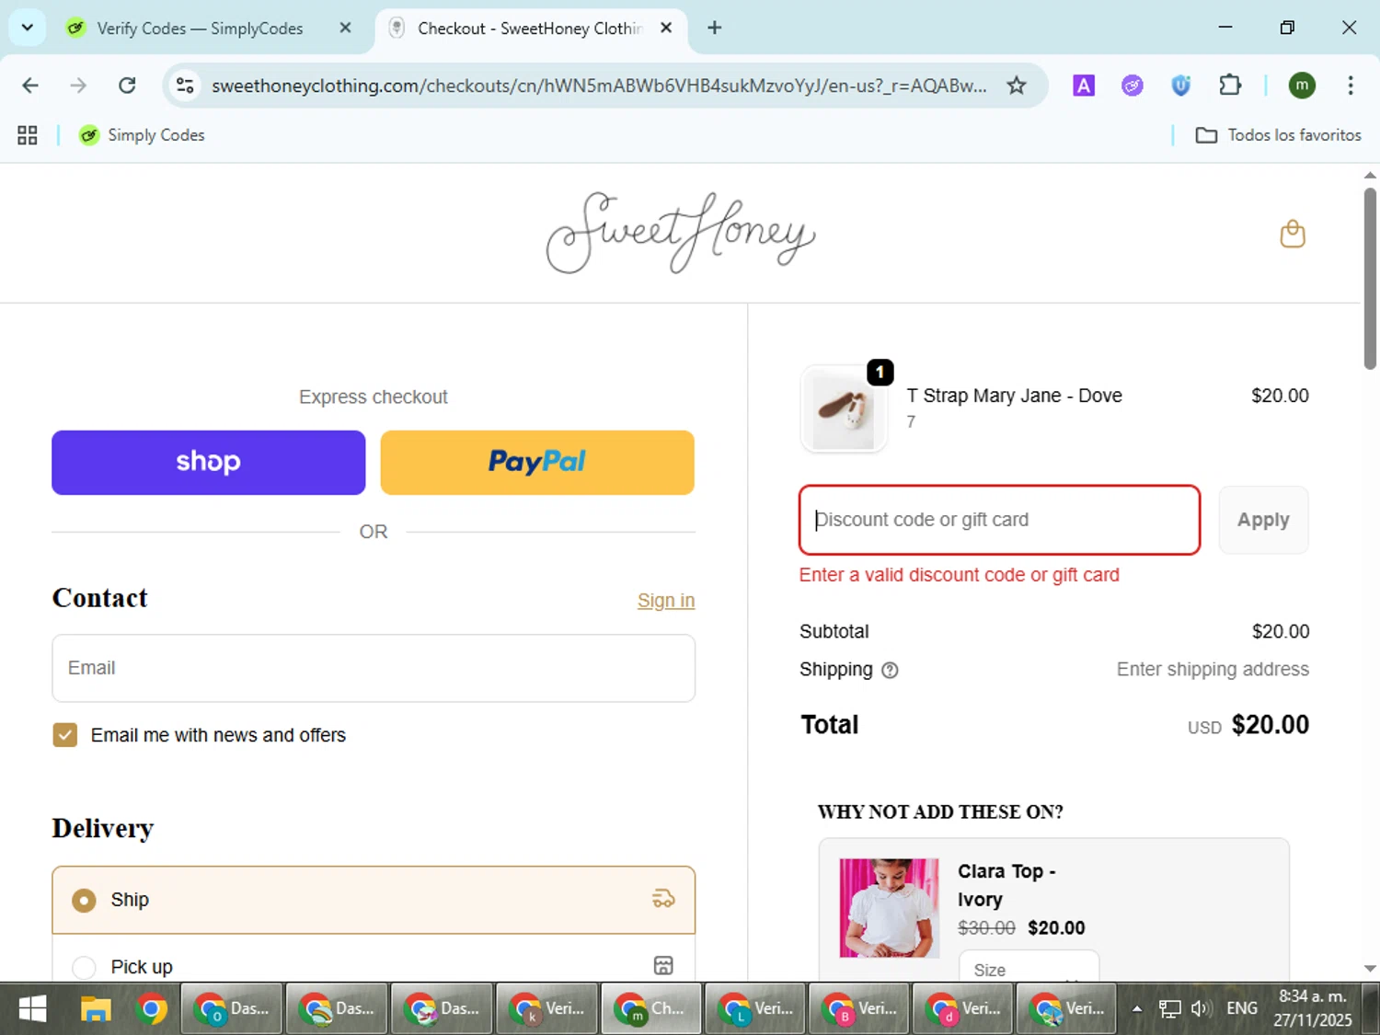1380x1035 pixels.
Task: Reload the checkout page
Action: [x=127, y=86]
